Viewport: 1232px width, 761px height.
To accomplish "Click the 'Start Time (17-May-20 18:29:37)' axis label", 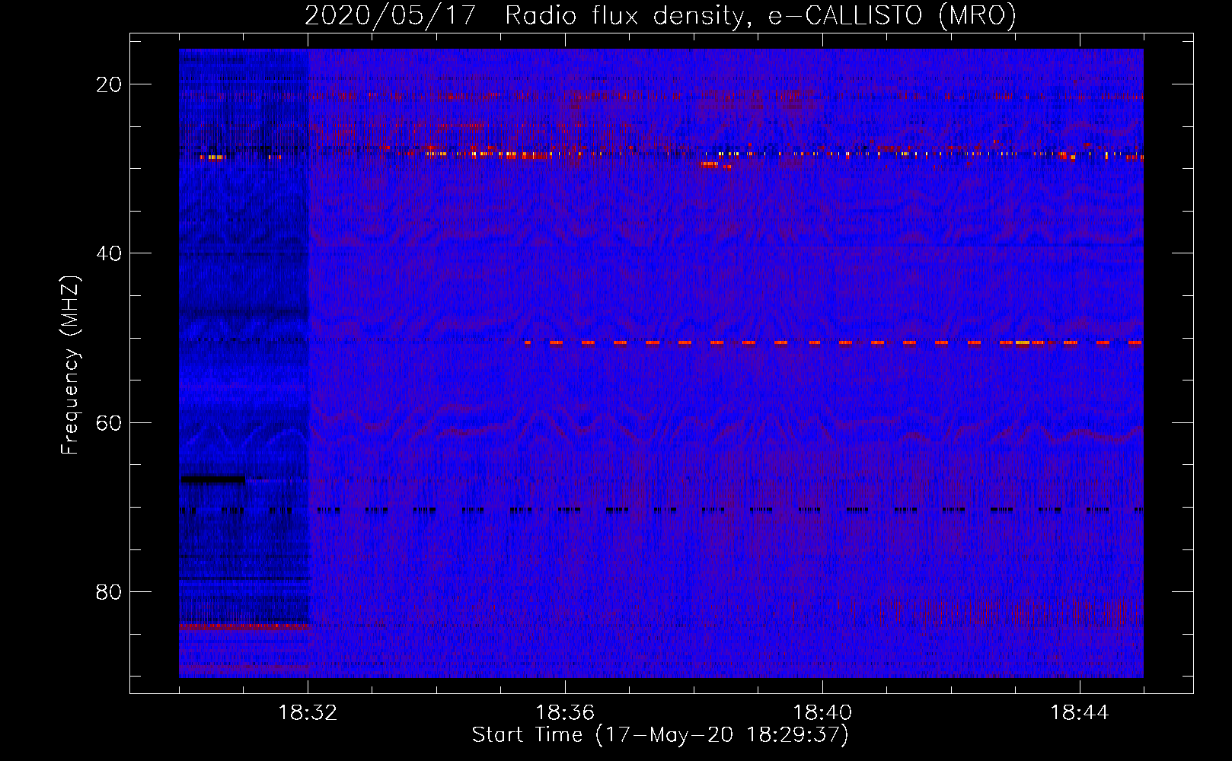I will coord(660,735).
